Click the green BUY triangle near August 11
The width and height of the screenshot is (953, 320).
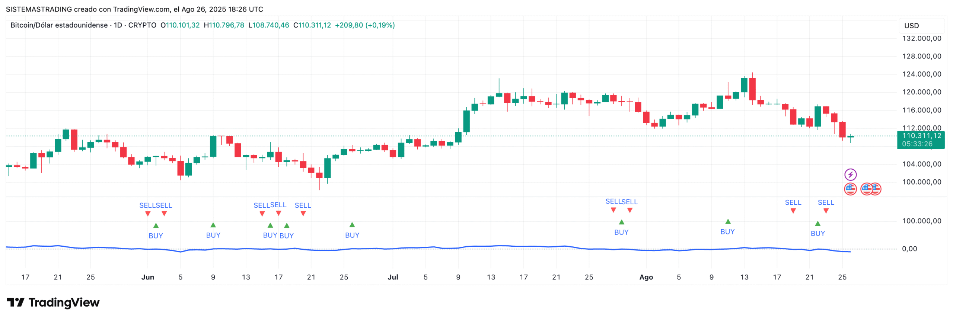point(728,222)
